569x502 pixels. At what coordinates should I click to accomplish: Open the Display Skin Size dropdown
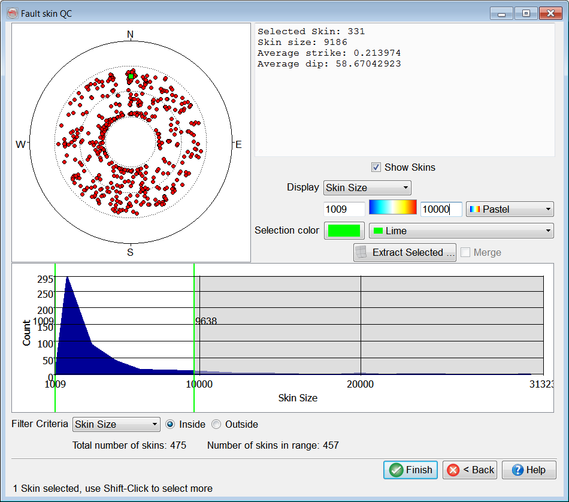[x=367, y=188]
